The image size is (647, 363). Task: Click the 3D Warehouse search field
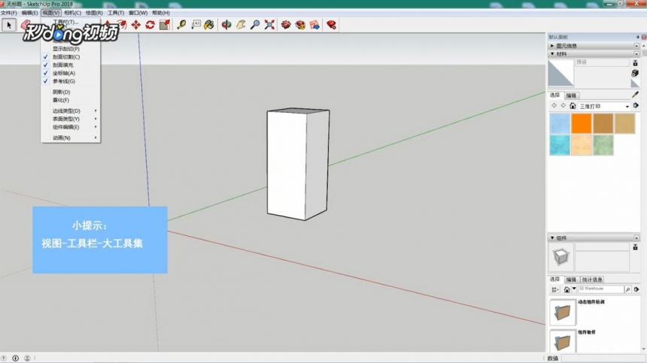600,289
